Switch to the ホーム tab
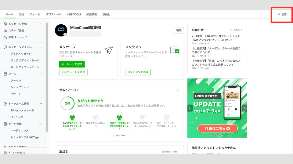The image size is (293, 164). click(x=9, y=14)
